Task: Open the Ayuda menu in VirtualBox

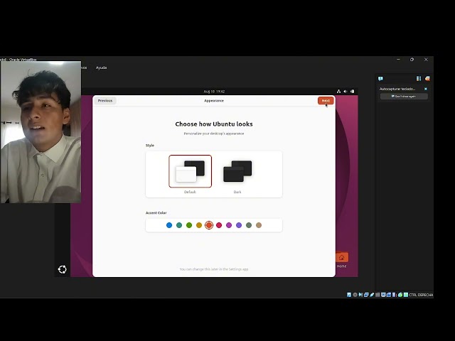Action: [101, 67]
